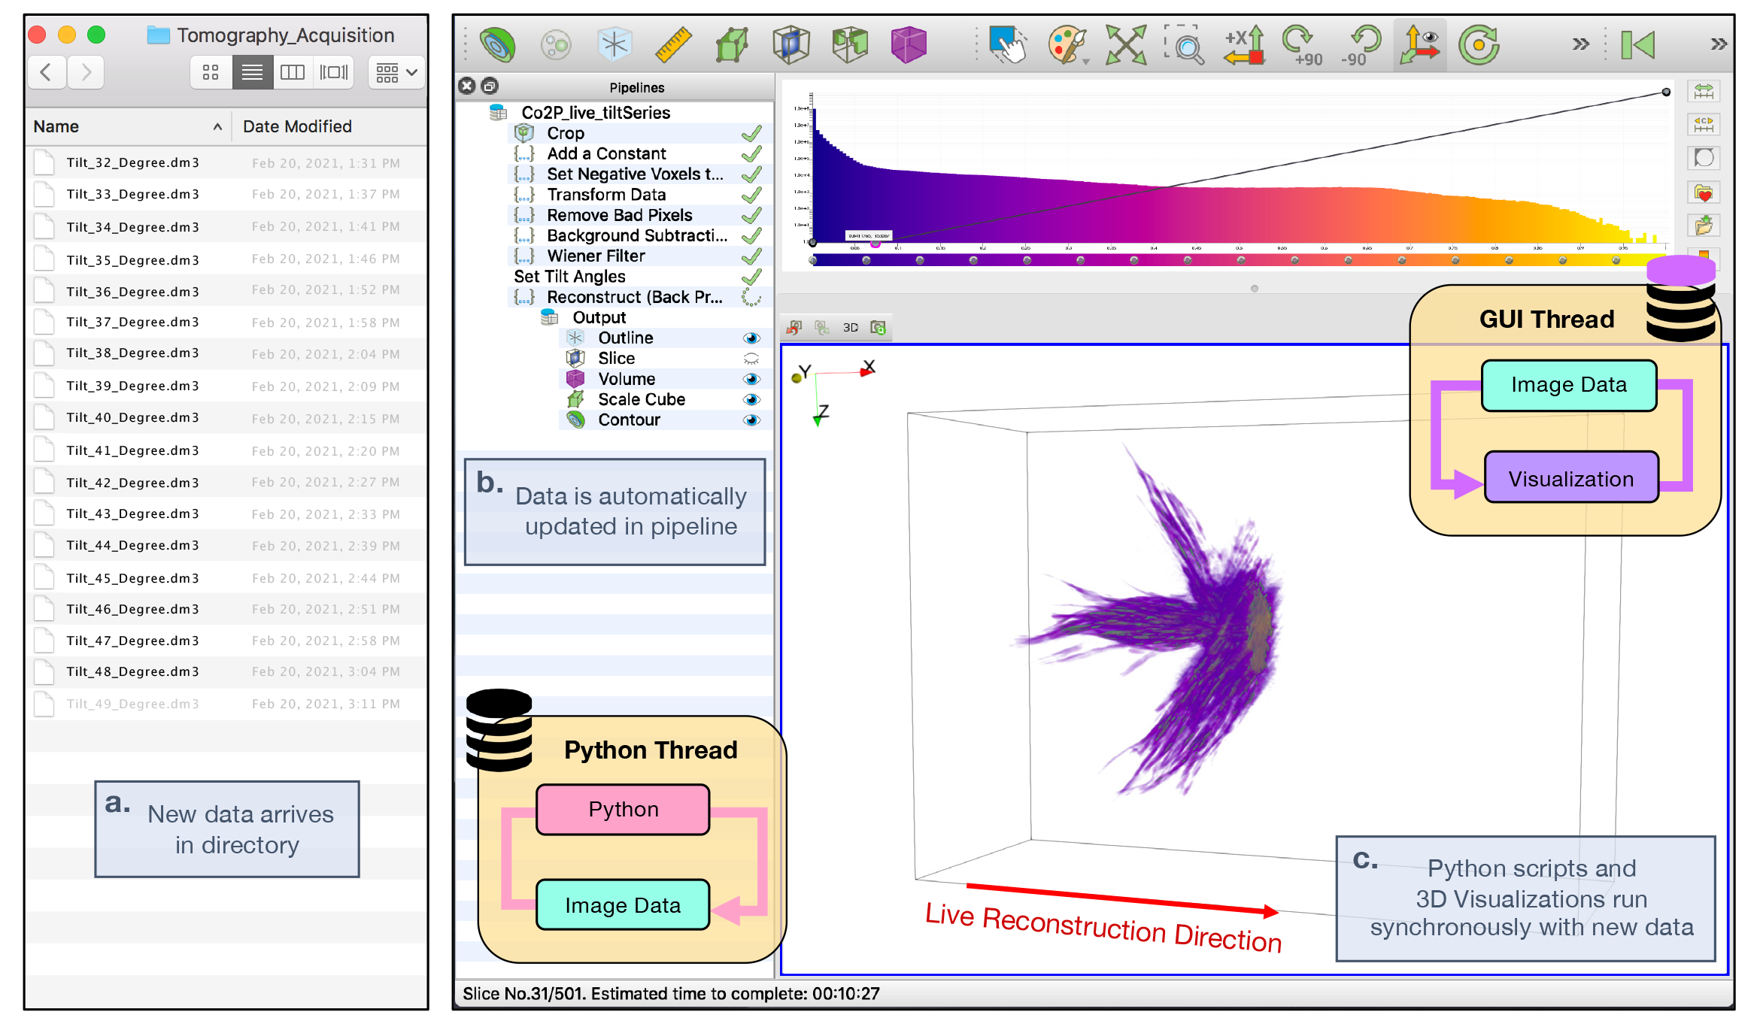
Task: Click the 3D view mode button
Action: click(850, 328)
